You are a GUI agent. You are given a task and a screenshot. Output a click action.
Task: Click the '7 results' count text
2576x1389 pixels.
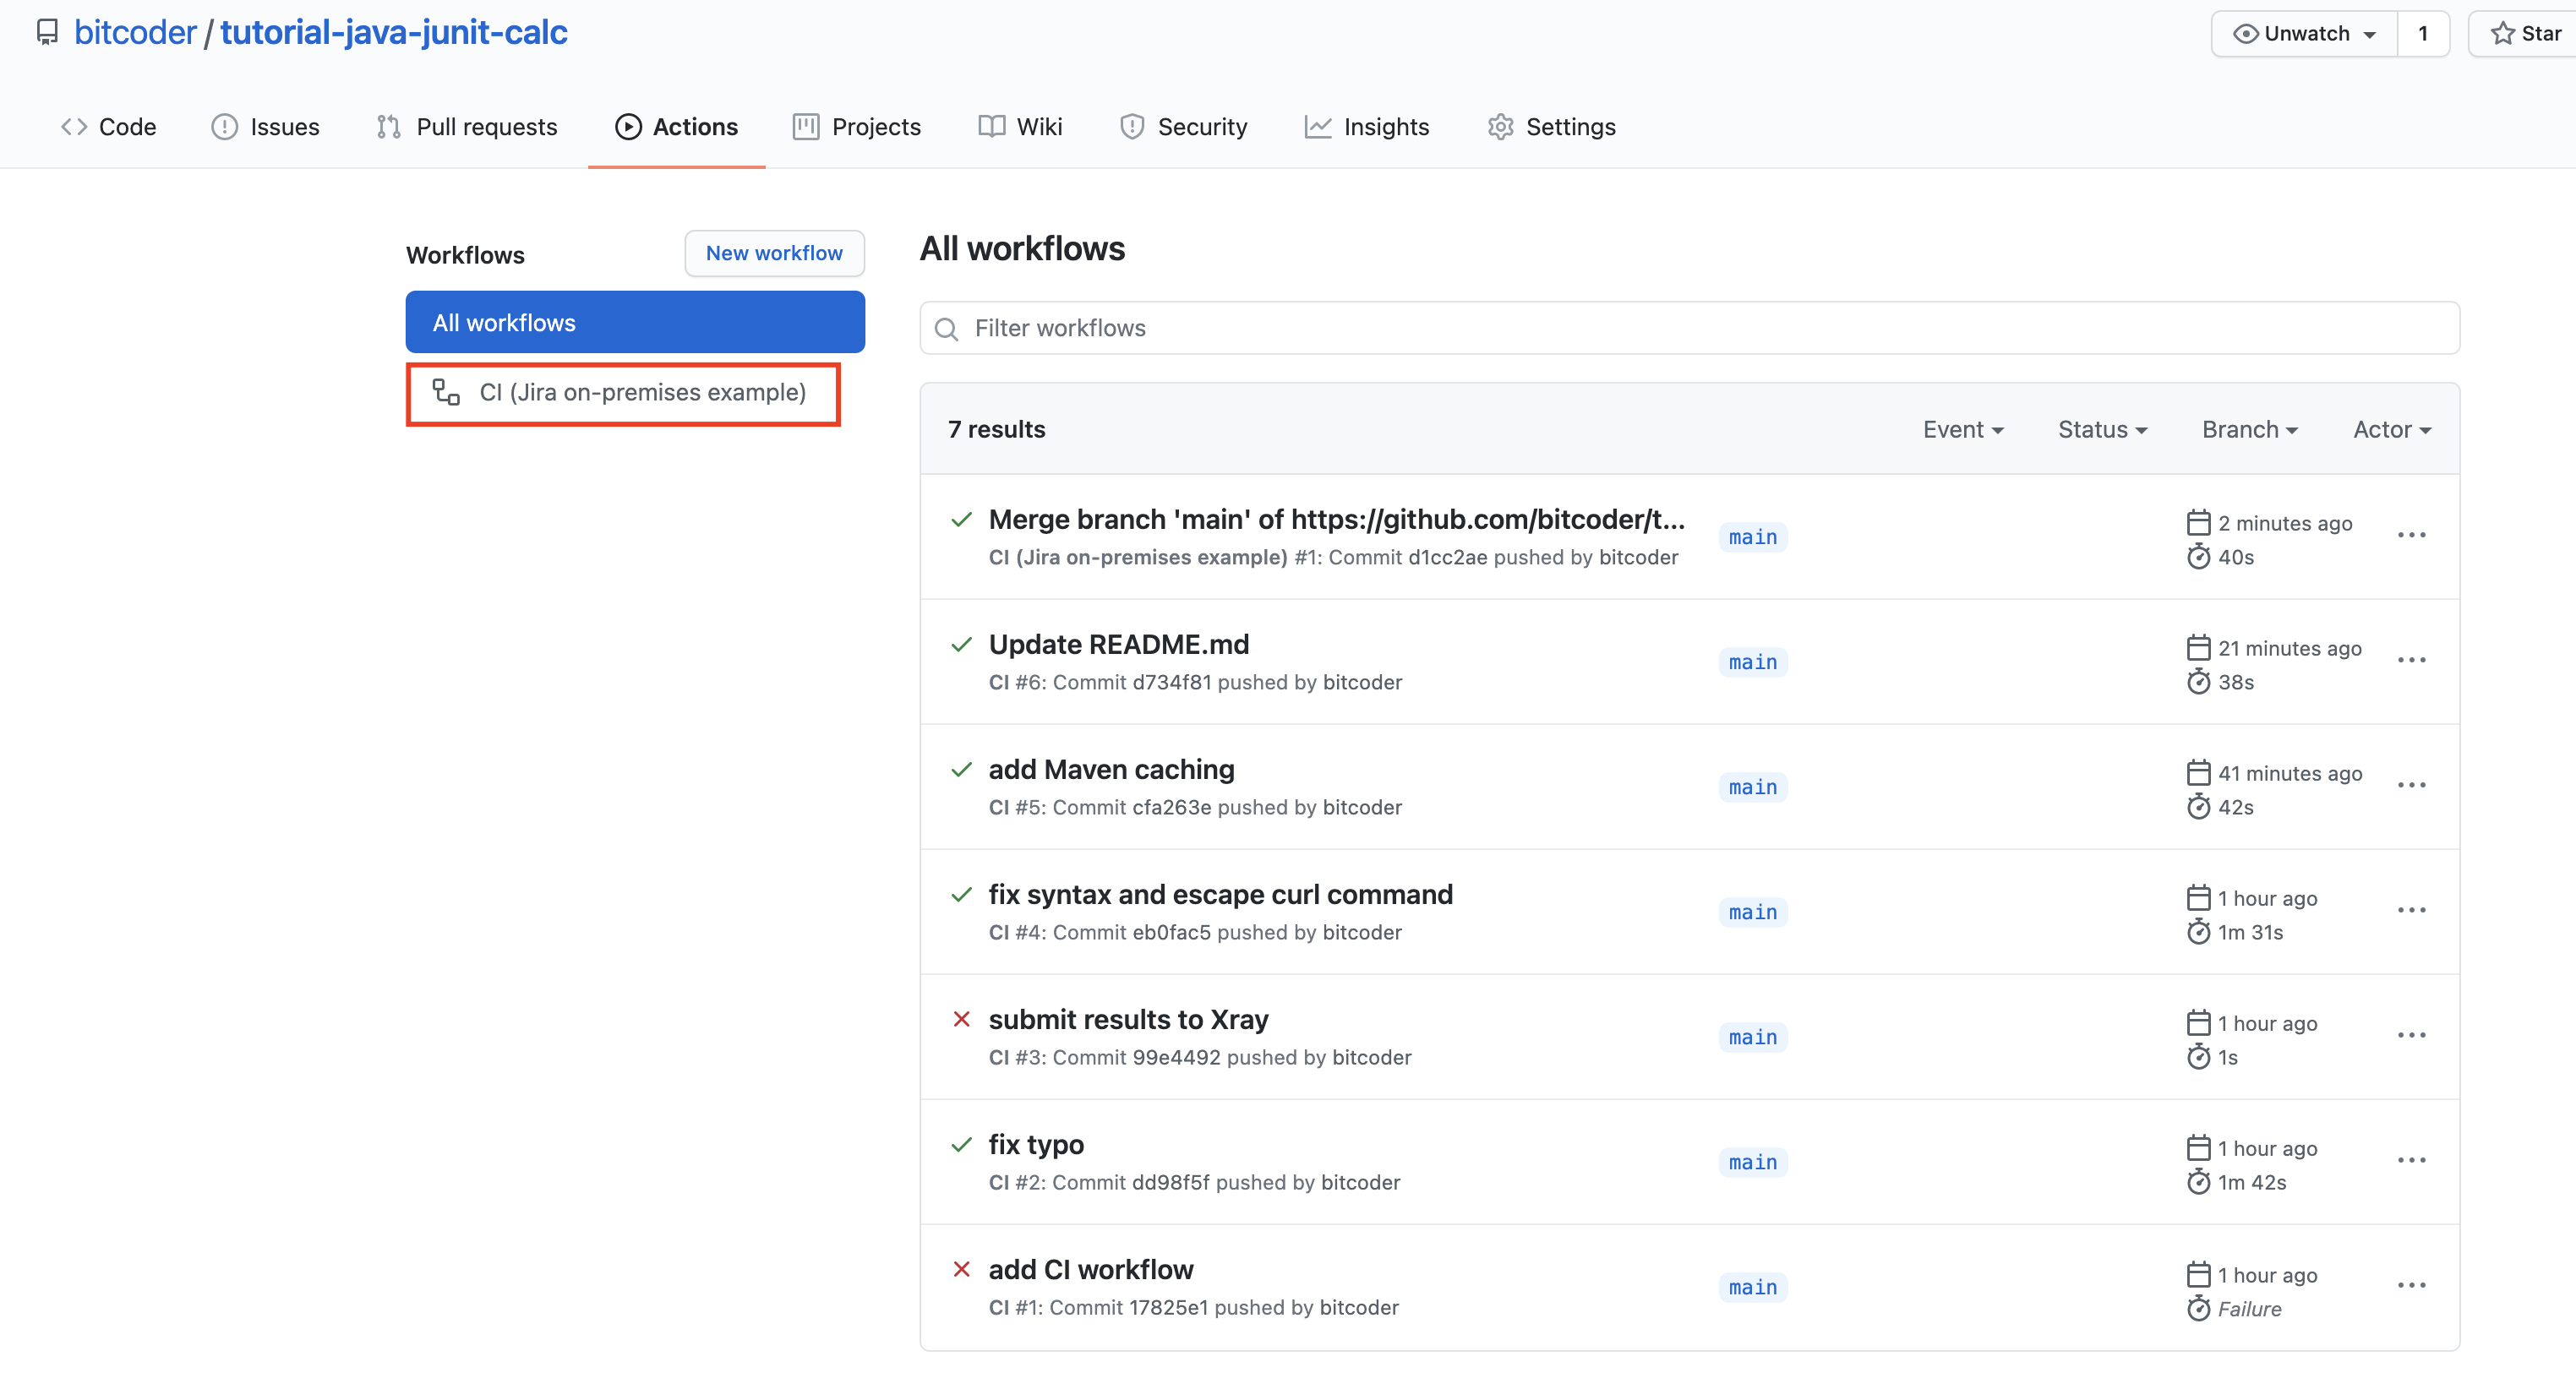pos(996,430)
